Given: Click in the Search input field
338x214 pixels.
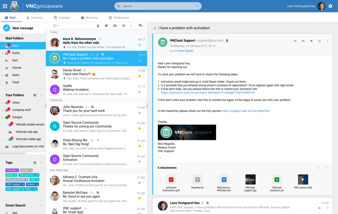Looking at the screenshot, I should [x=158, y=6].
